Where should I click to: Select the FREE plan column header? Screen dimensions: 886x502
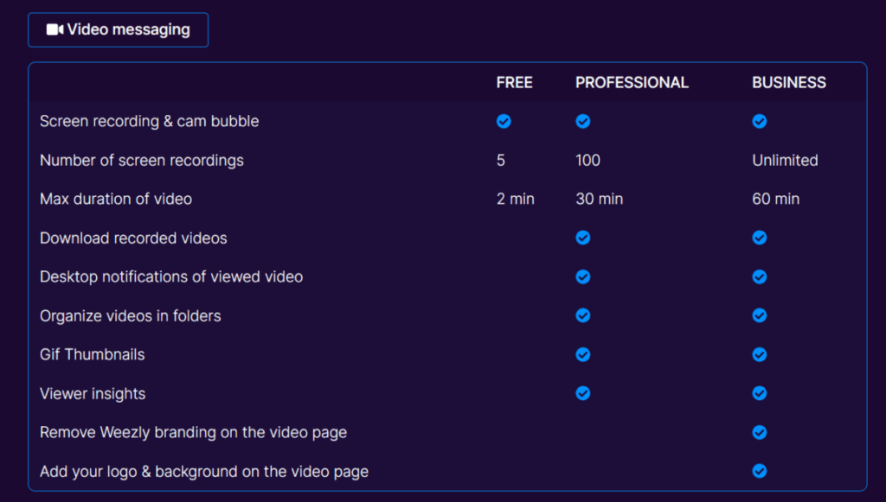tap(514, 83)
